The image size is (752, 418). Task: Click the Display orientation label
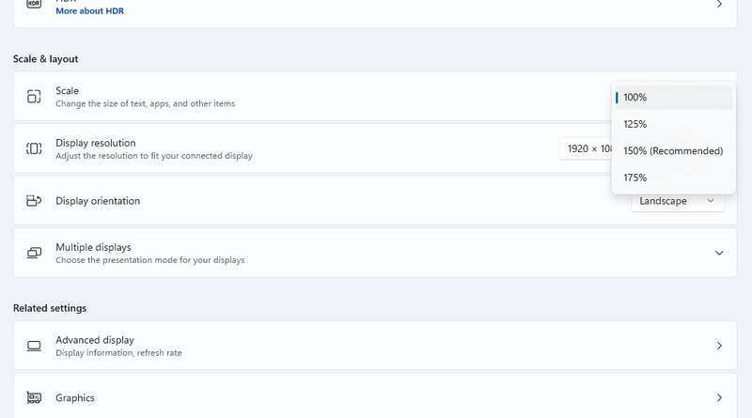pyautogui.click(x=98, y=201)
